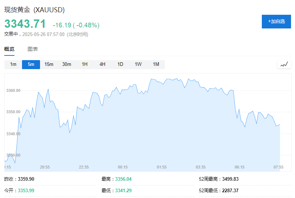
Task: Select the 1m timeframe
Action: [13, 64]
